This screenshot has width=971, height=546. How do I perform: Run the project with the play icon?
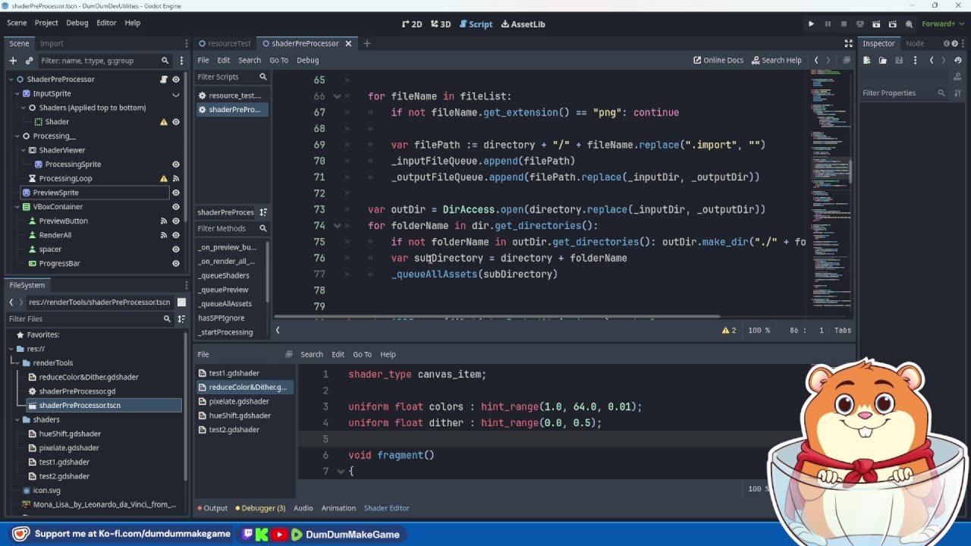click(811, 24)
